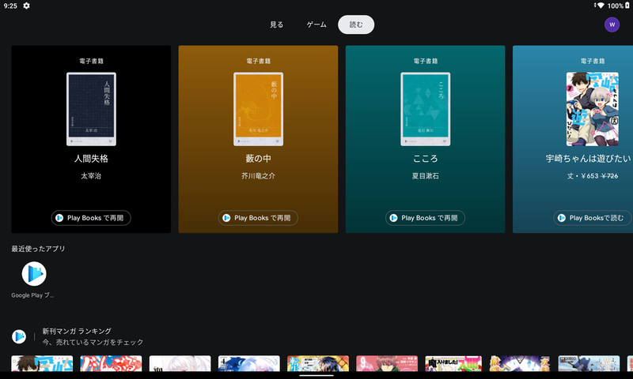The image size is (633, 379).
Task: Tap the Play Books icon on 人間失格 button
Action: pyautogui.click(x=59, y=218)
